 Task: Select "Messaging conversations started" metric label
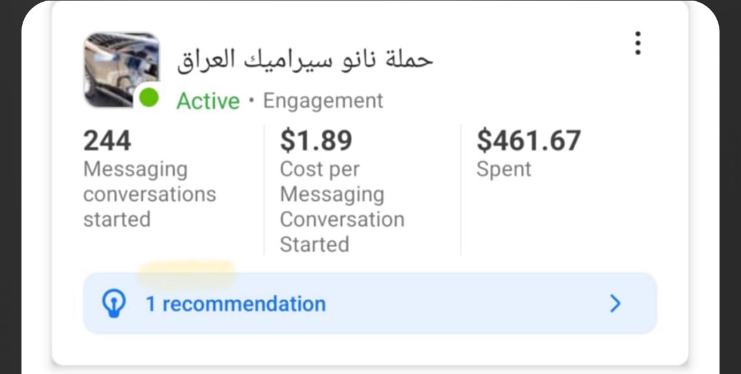149,194
